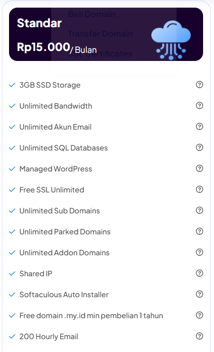Open help for Softaculous Auto Installer
214x352 pixels.
[x=199, y=294]
